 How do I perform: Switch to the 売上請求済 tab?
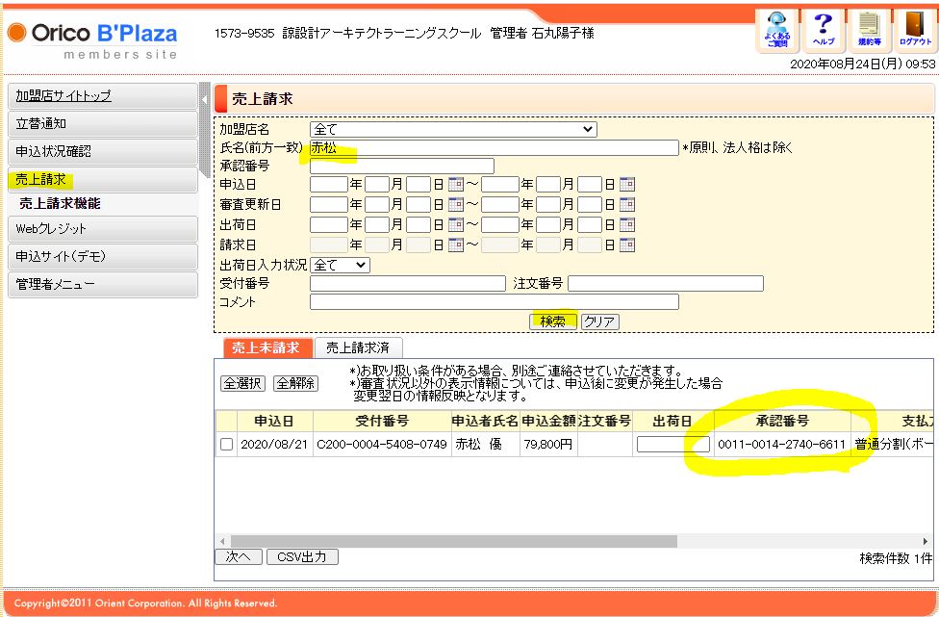359,348
